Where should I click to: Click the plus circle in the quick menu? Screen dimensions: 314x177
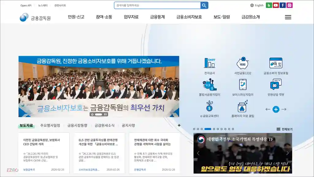point(277,109)
